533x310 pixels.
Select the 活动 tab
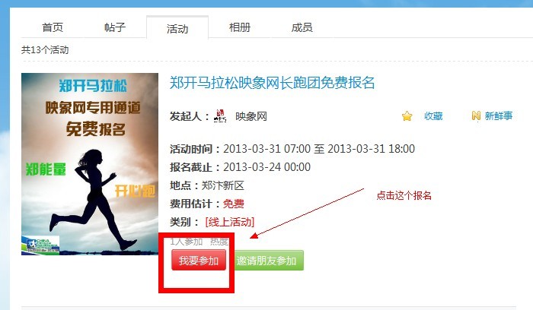pyautogui.click(x=177, y=29)
